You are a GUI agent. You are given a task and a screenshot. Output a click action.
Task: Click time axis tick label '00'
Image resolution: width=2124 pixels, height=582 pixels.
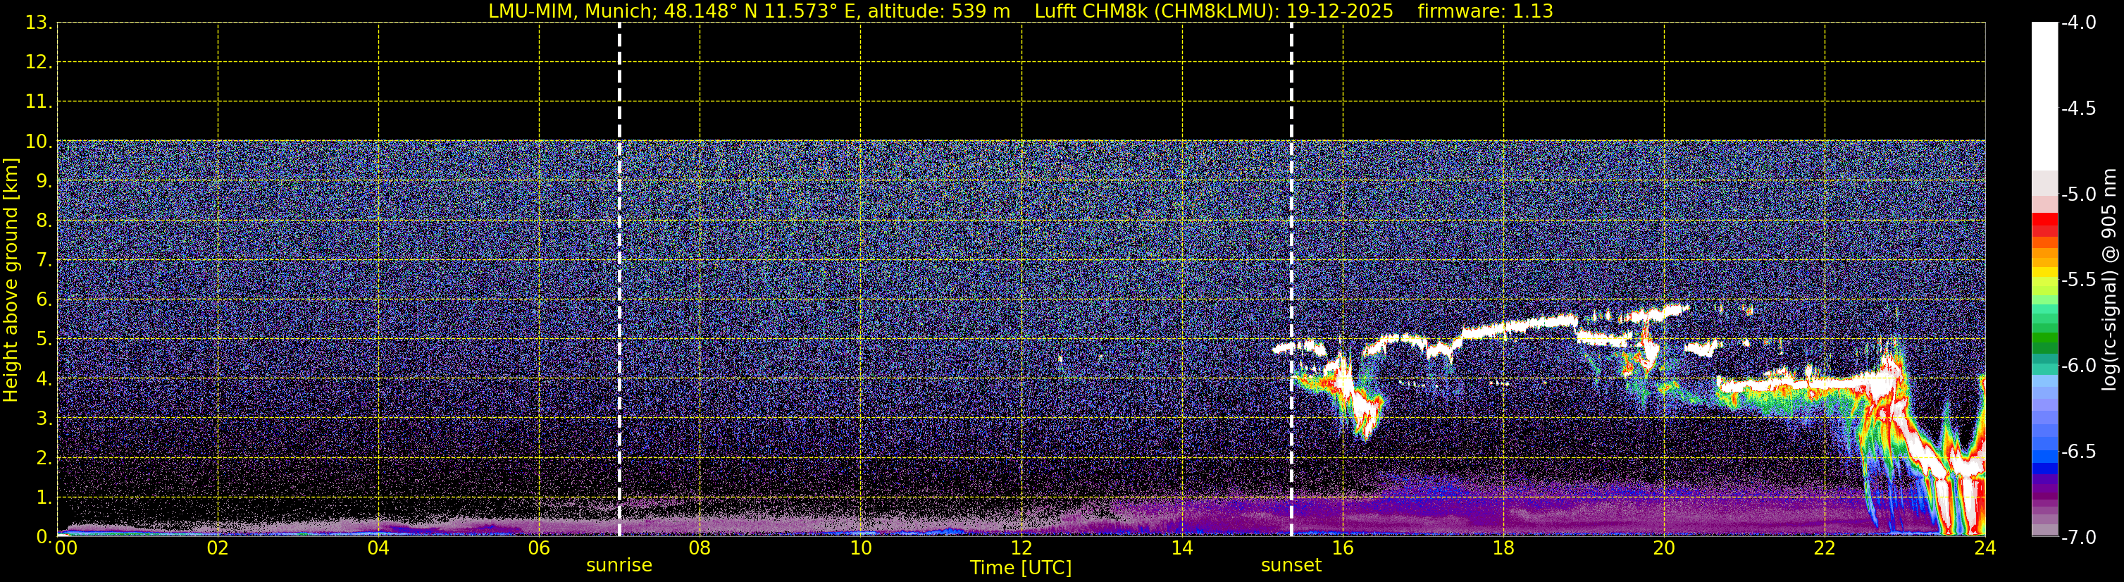point(66,548)
